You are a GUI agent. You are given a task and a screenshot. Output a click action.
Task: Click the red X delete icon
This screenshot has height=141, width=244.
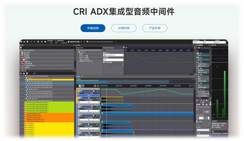click(x=30, y=73)
